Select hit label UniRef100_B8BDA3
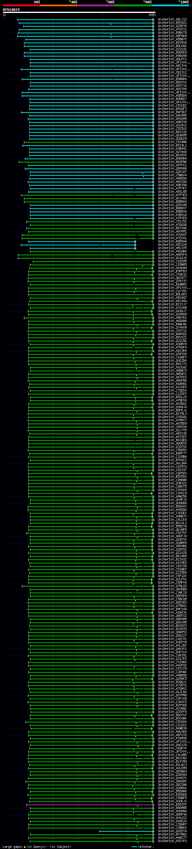The height and width of the screenshot is (849, 192). [x=172, y=201]
